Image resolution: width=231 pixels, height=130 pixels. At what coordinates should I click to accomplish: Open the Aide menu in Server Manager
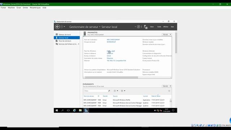[172, 27]
